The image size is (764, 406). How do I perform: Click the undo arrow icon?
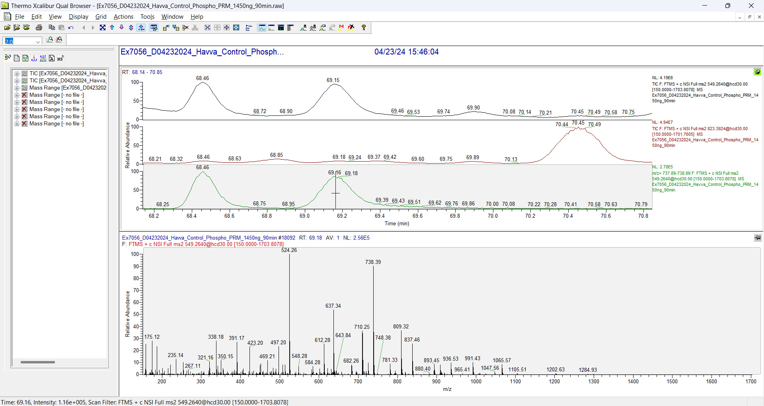(71, 27)
